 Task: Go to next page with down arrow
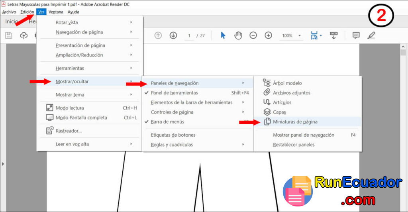coord(173,35)
